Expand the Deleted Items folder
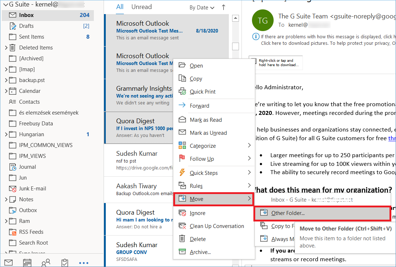The width and height of the screenshot is (396, 267). pos(6,48)
